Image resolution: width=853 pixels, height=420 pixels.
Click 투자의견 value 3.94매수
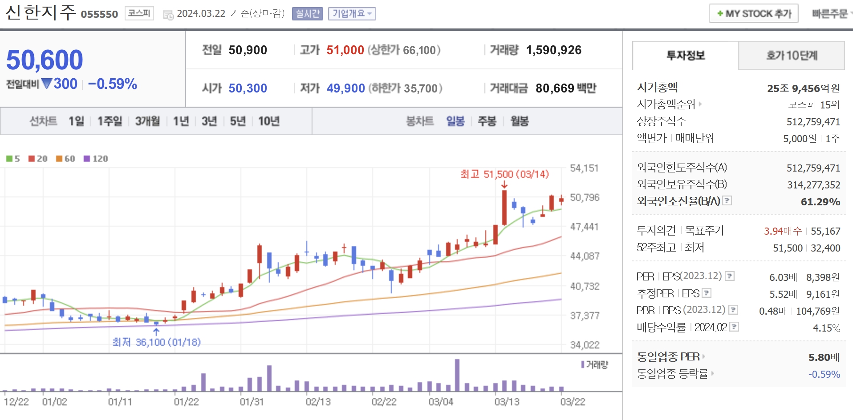[783, 231]
